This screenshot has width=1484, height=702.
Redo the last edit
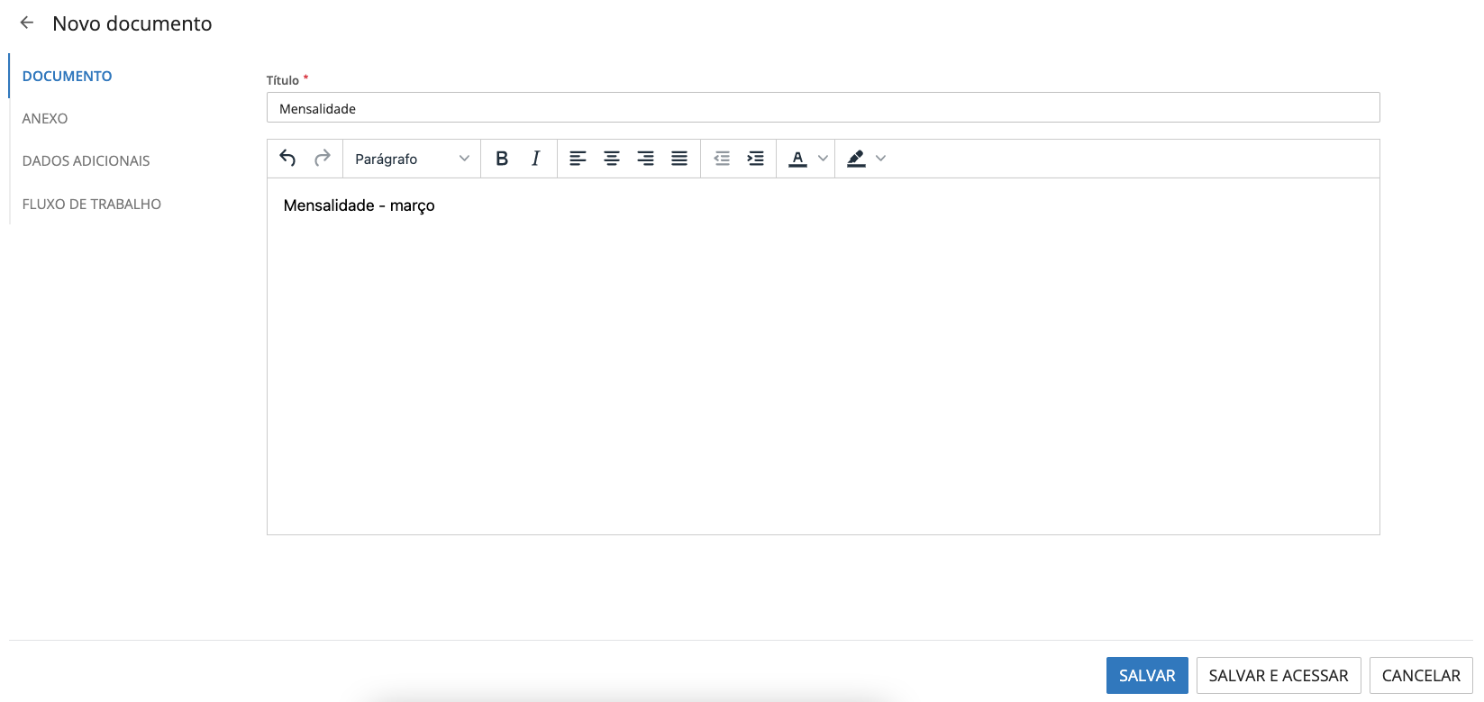(322, 159)
